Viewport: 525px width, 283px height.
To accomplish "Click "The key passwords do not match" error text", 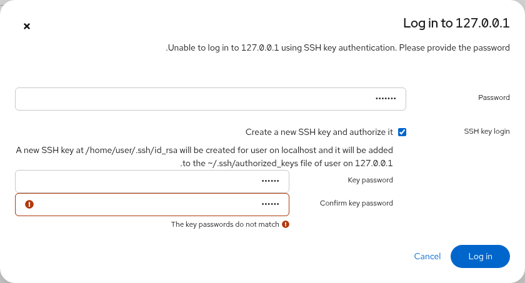I will click(225, 224).
